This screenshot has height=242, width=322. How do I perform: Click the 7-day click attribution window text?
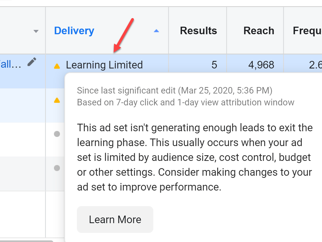(x=186, y=102)
